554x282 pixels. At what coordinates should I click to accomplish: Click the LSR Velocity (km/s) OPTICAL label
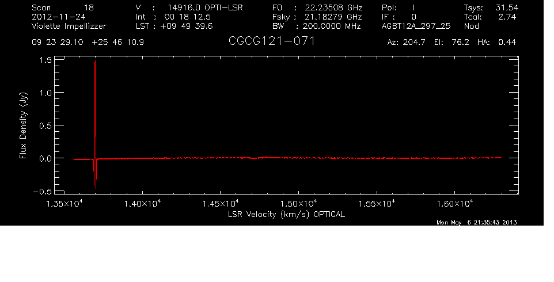tap(287, 215)
